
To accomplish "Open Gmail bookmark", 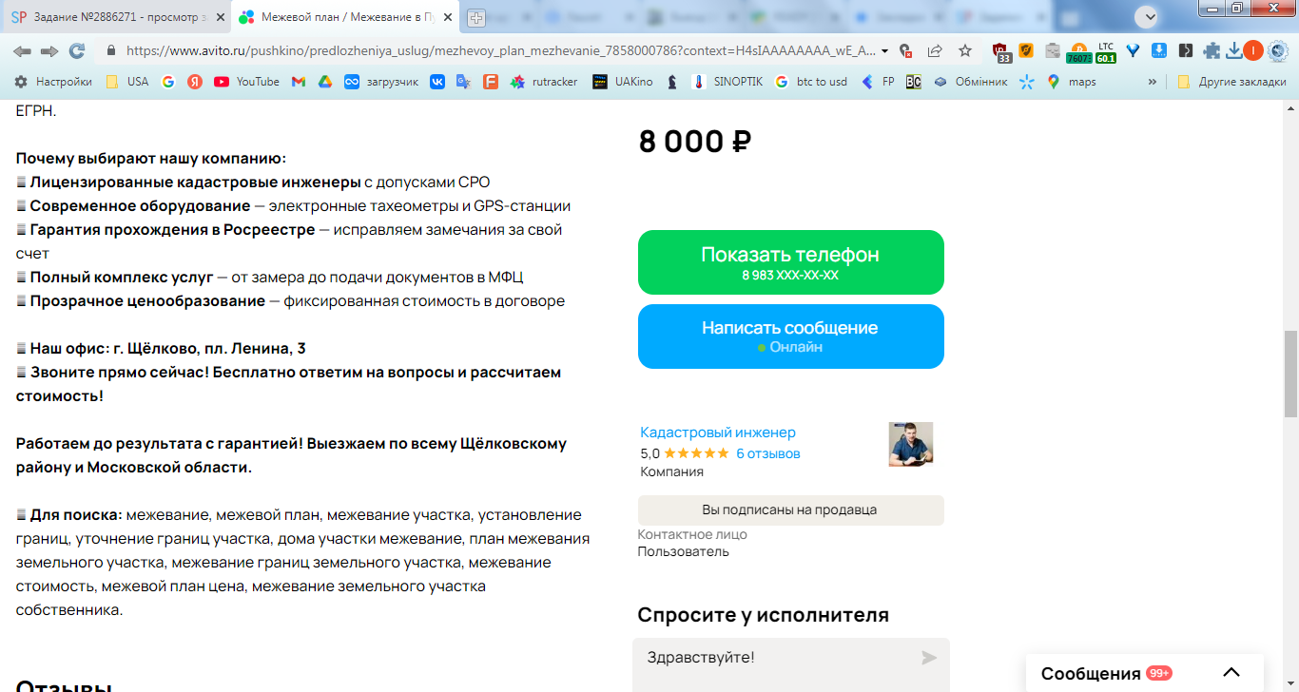I will pyautogui.click(x=298, y=82).
